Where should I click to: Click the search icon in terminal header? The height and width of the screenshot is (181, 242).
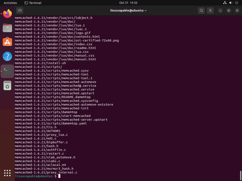point(201,11)
